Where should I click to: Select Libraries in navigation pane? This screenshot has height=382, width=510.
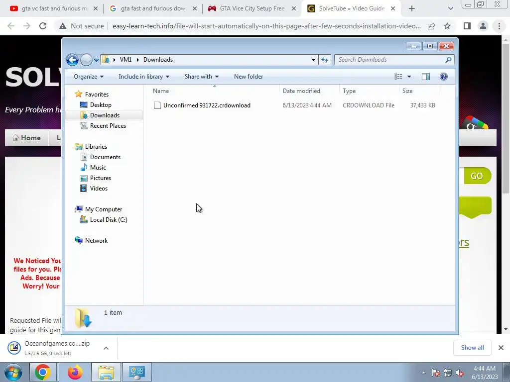pos(96,147)
